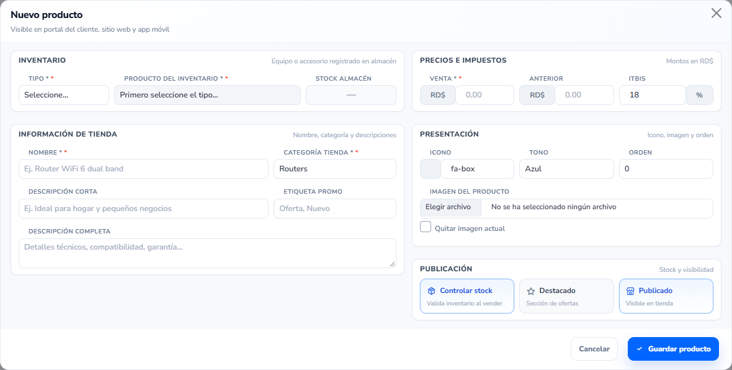The height and width of the screenshot is (370, 732).
Task: Click the box icon on Controlar stock
Action: (431, 291)
